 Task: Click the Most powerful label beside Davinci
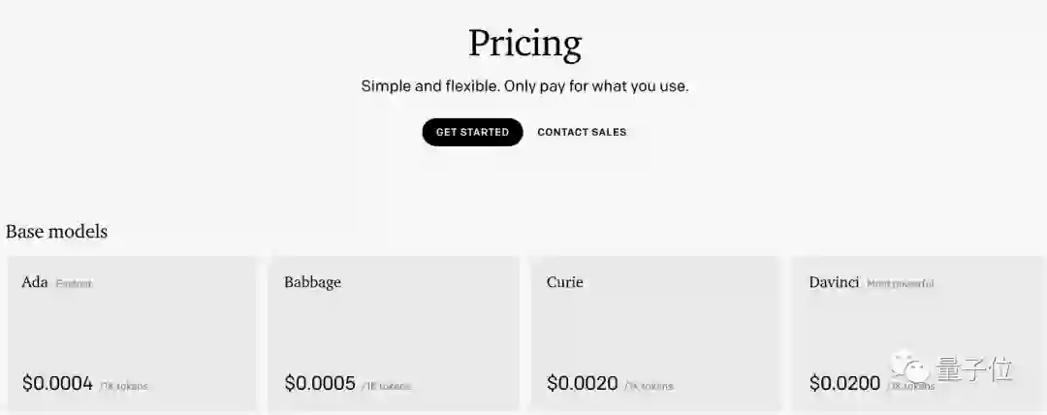tap(900, 284)
